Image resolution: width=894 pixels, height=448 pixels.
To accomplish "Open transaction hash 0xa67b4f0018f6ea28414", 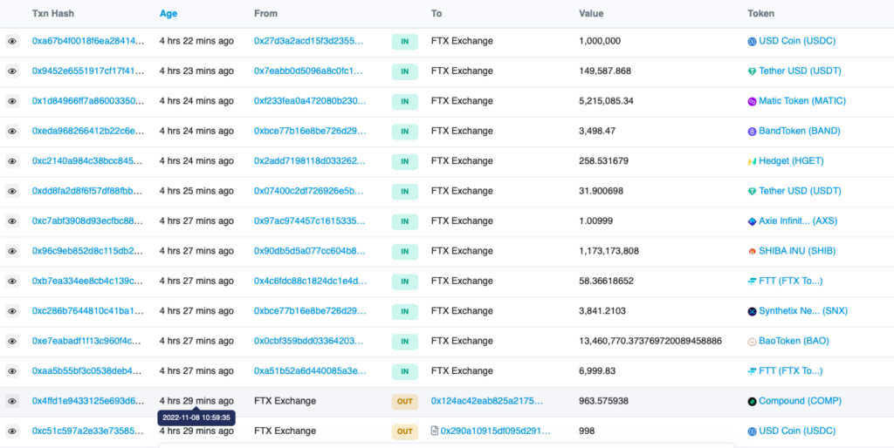I will click(x=88, y=41).
